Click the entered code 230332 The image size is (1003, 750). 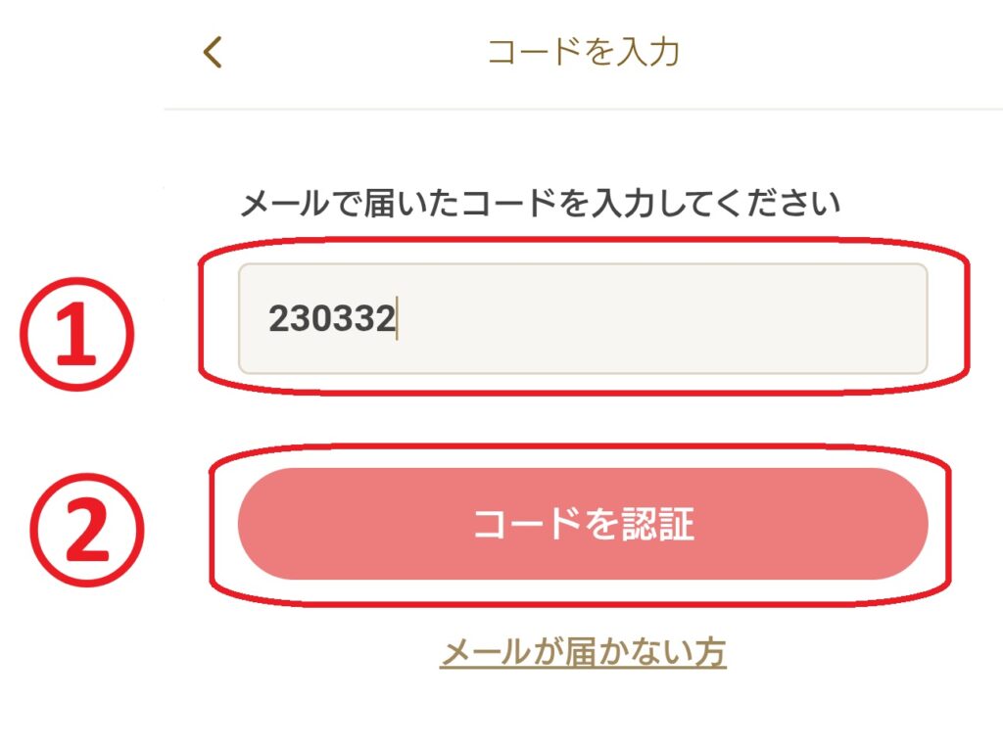tap(331, 319)
